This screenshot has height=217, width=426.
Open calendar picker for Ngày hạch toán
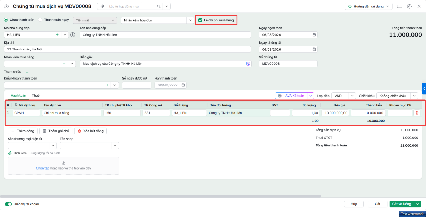(x=314, y=35)
